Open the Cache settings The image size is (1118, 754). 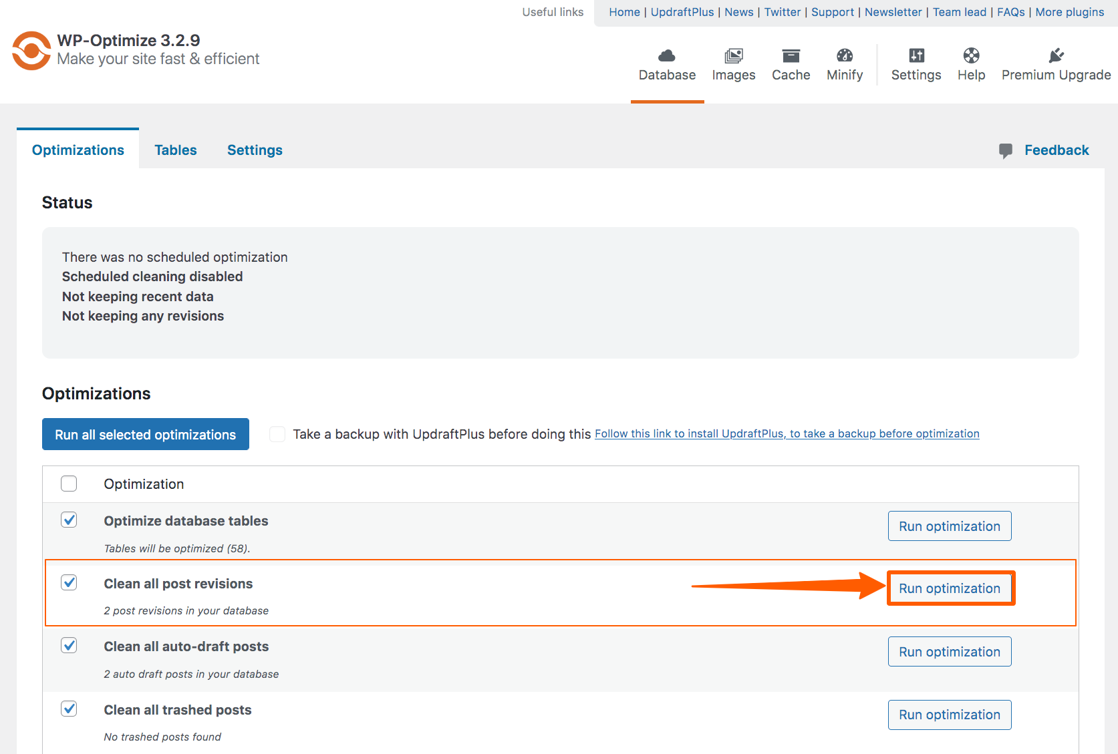(791, 63)
